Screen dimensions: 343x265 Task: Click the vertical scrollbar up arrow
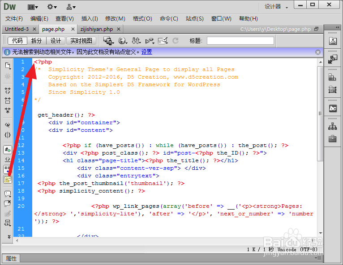coord(321,62)
